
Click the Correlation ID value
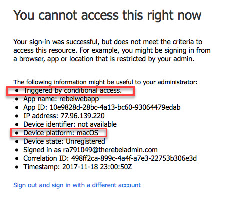pyautogui.click(x=134, y=158)
